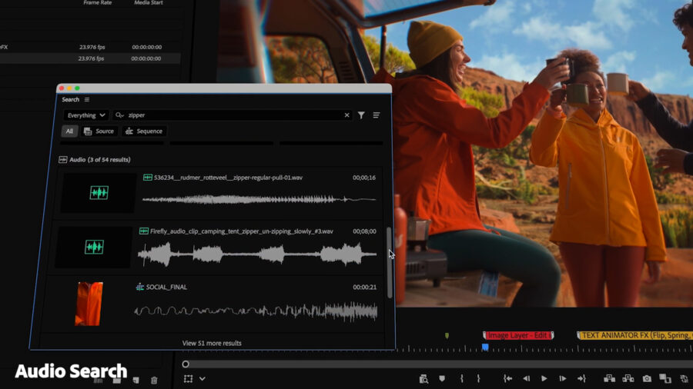
Task: Click the Export Frame camera icon
Action: pyautogui.click(x=647, y=378)
